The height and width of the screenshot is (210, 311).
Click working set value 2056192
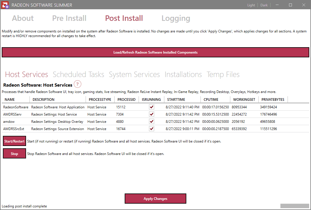point(238,122)
